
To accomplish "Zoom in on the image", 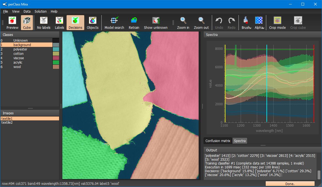I will 183,22.
